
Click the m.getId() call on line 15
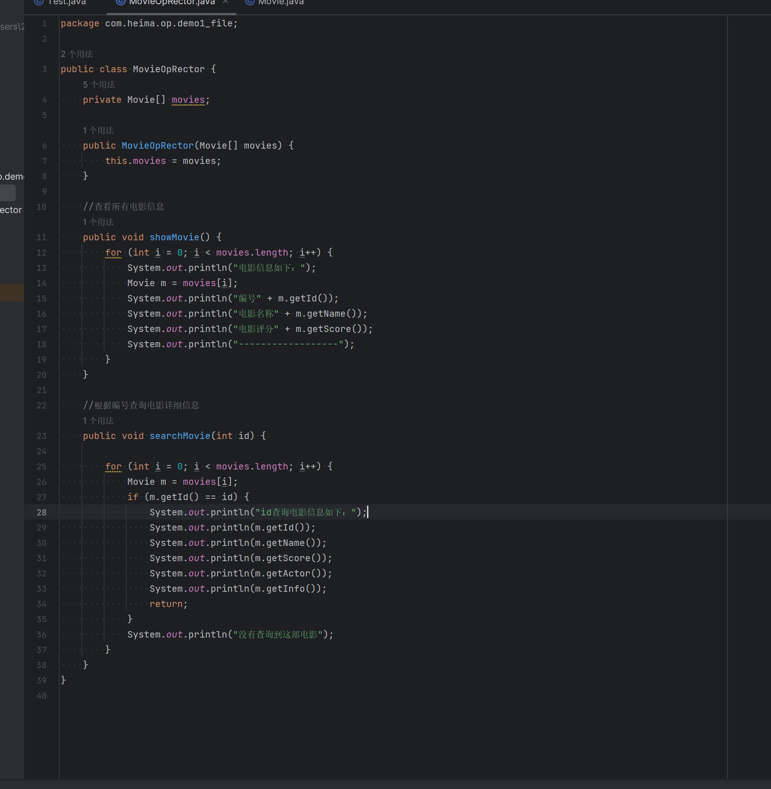305,298
